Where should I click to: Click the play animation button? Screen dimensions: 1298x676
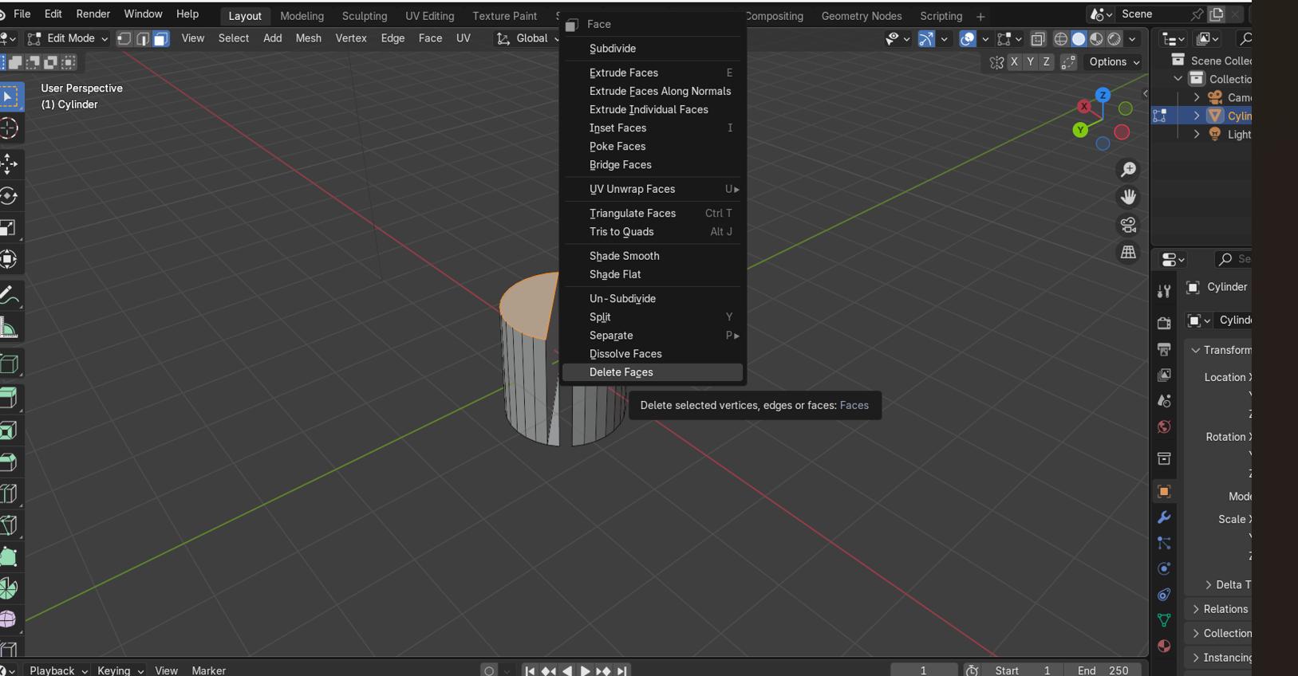[x=585, y=670]
